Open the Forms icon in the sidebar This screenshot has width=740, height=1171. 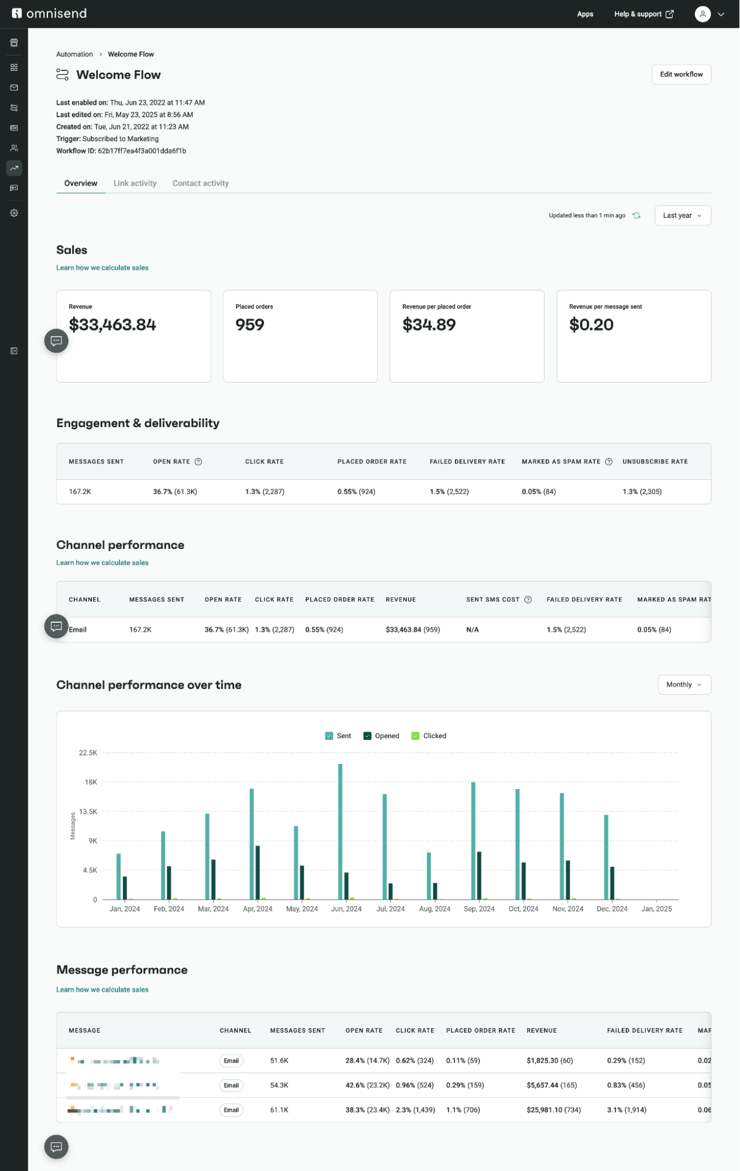coord(14,128)
